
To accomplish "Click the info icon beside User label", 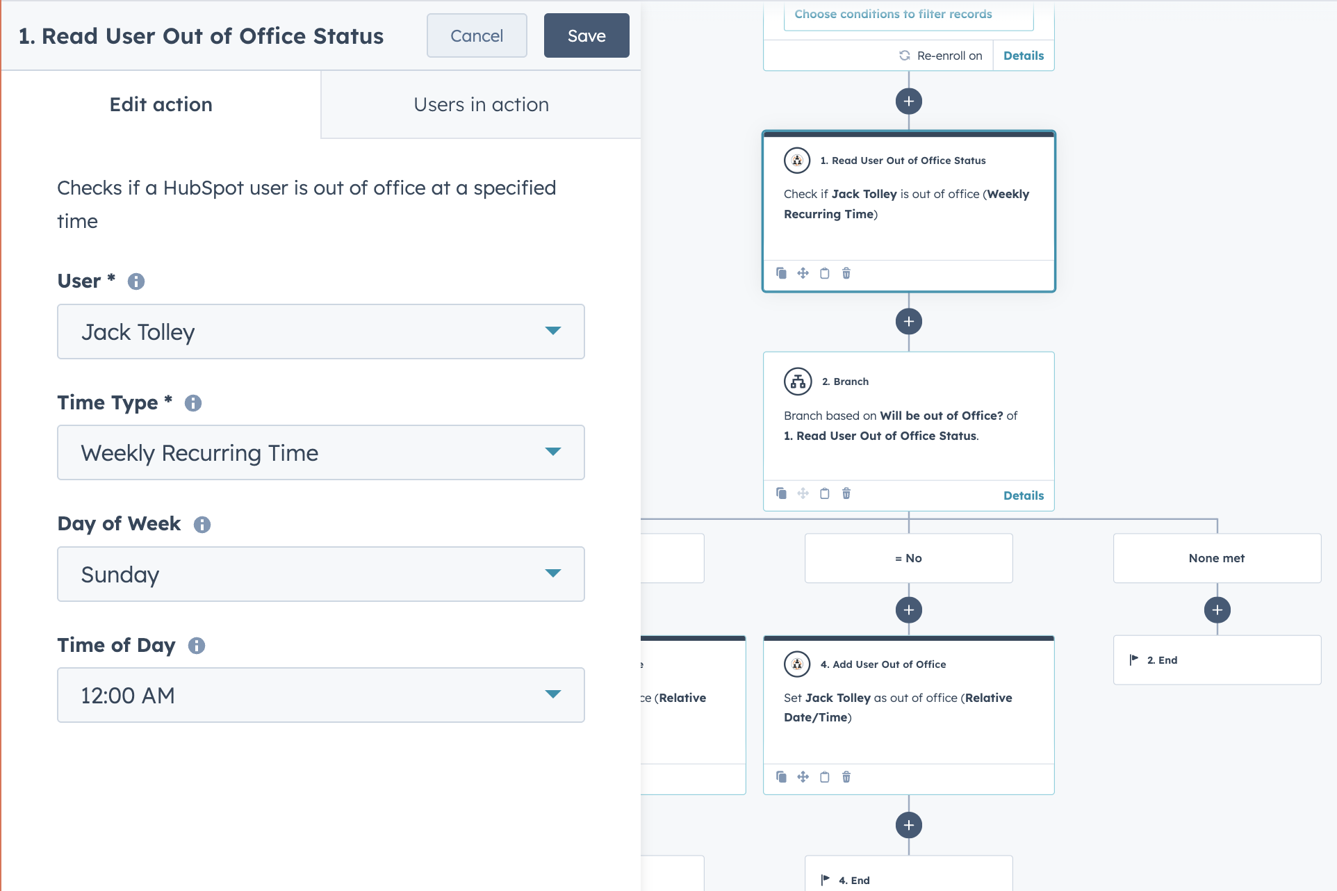I will 136,281.
